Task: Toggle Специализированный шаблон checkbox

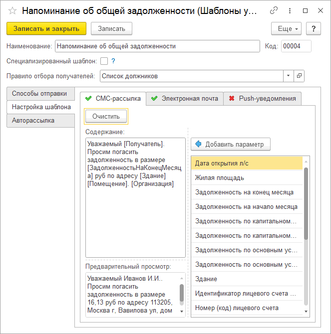Action: click(x=104, y=61)
